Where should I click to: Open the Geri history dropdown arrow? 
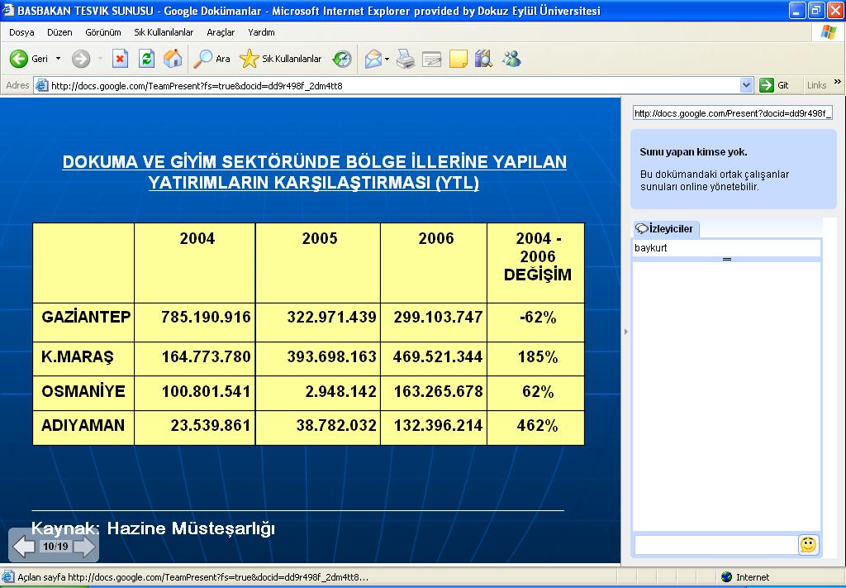(59, 59)
